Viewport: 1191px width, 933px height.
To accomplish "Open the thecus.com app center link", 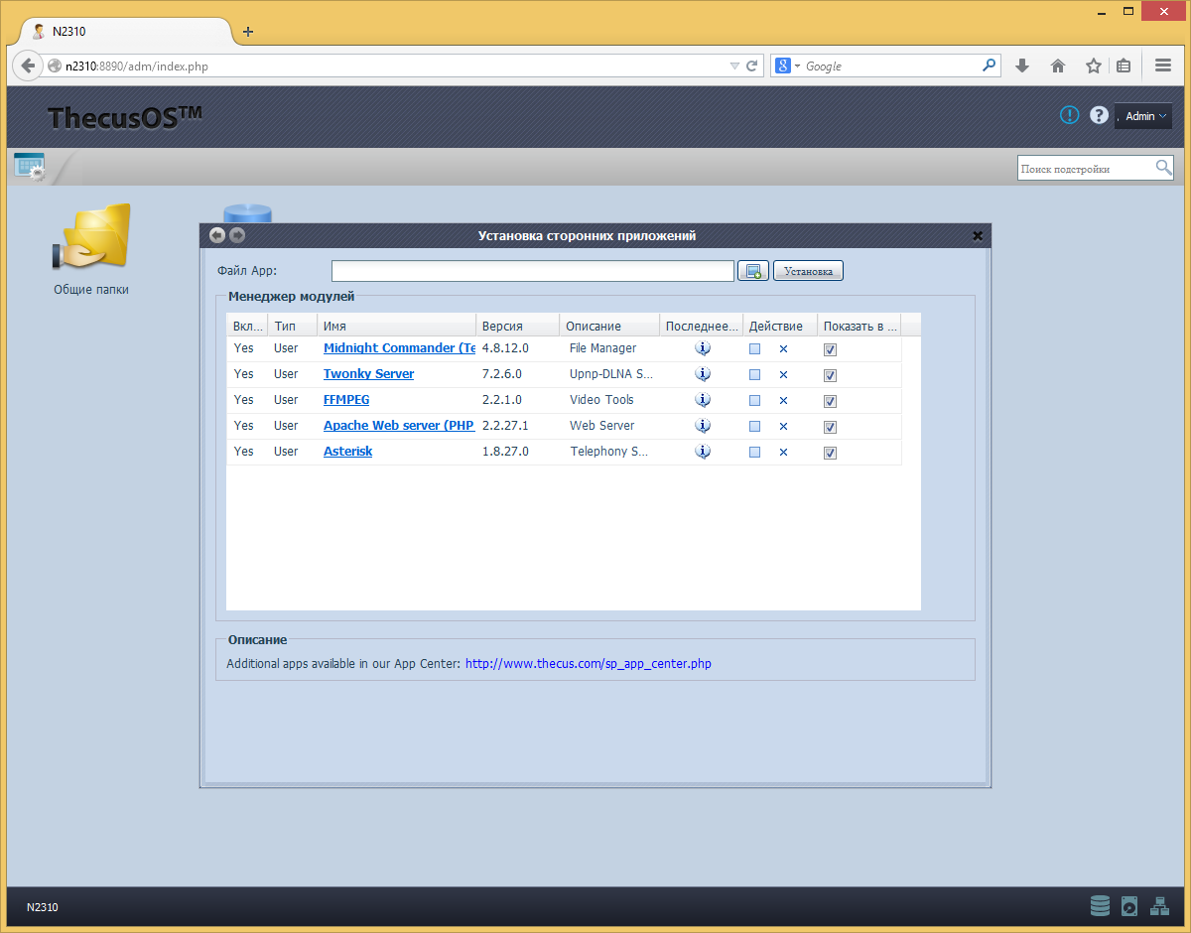I will click(x=589, y=664).
